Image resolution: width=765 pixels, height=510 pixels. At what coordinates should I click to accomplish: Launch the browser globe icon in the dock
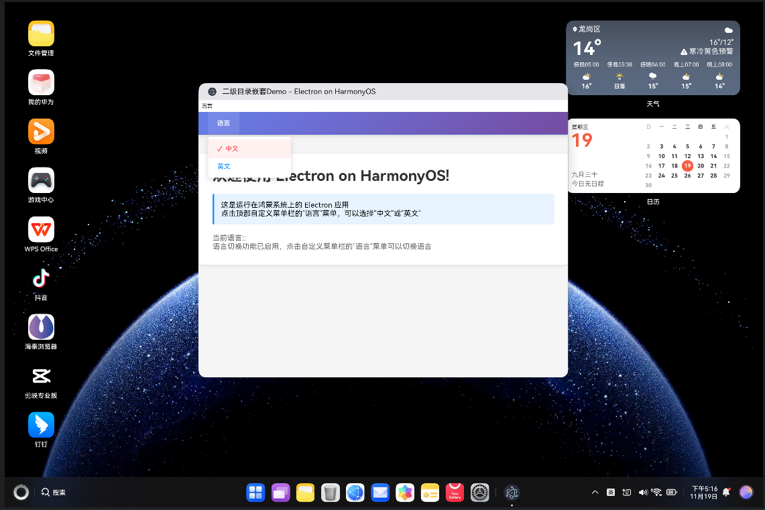[355, 493]
